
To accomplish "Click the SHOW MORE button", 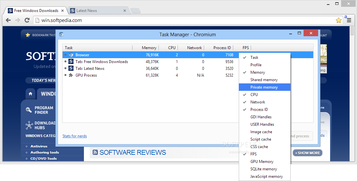I will tap(307, 153).
